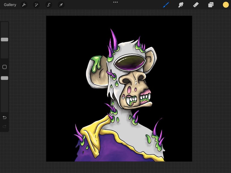Tap the three-dot menu at top center
The height and width of the screenshot is (173, 231).
pyautogui.click(x=115, y=2)
